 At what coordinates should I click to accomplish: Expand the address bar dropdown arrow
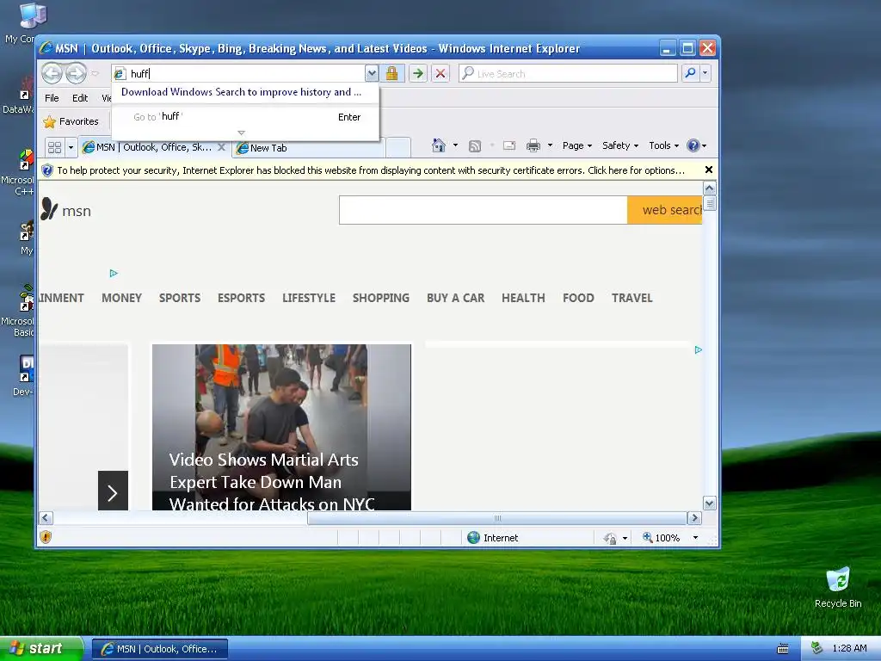click(x=372, y=73)
